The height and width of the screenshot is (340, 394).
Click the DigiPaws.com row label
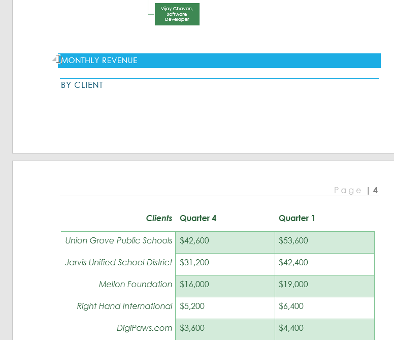(145, 328)
